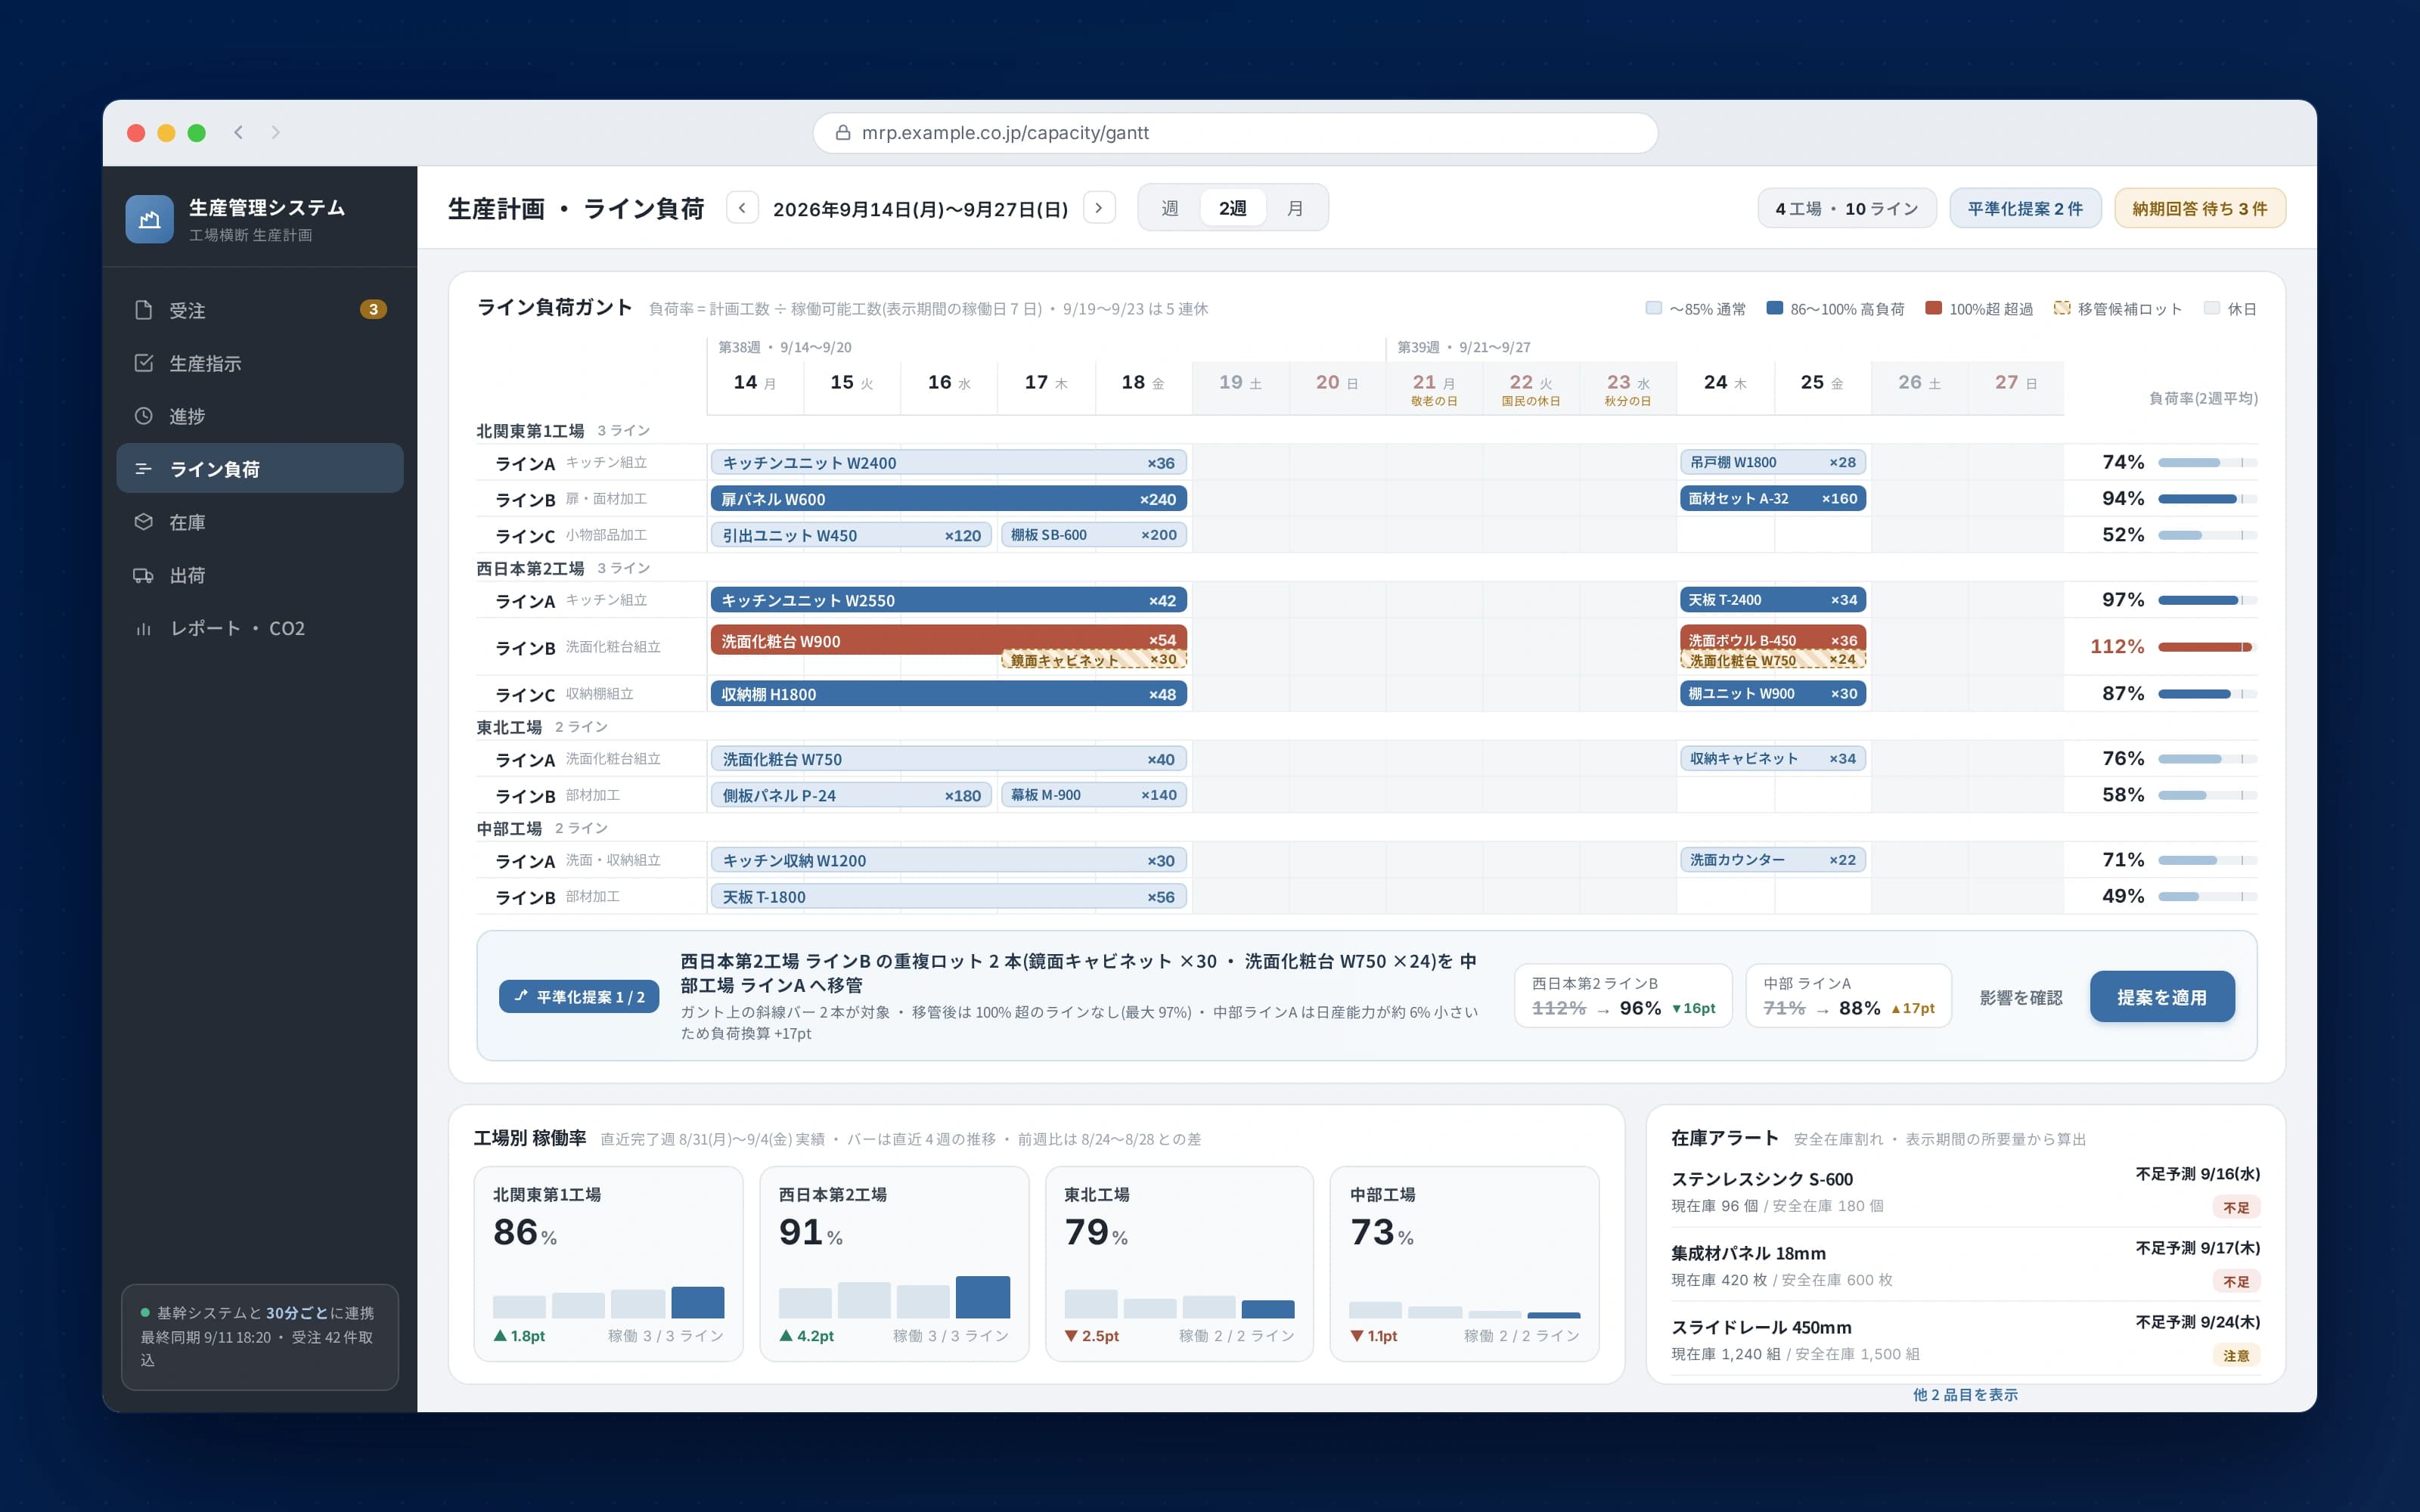
Task: Select the 洗面化粧台 W900 ×54 Gantt bar
Action: 948,640
